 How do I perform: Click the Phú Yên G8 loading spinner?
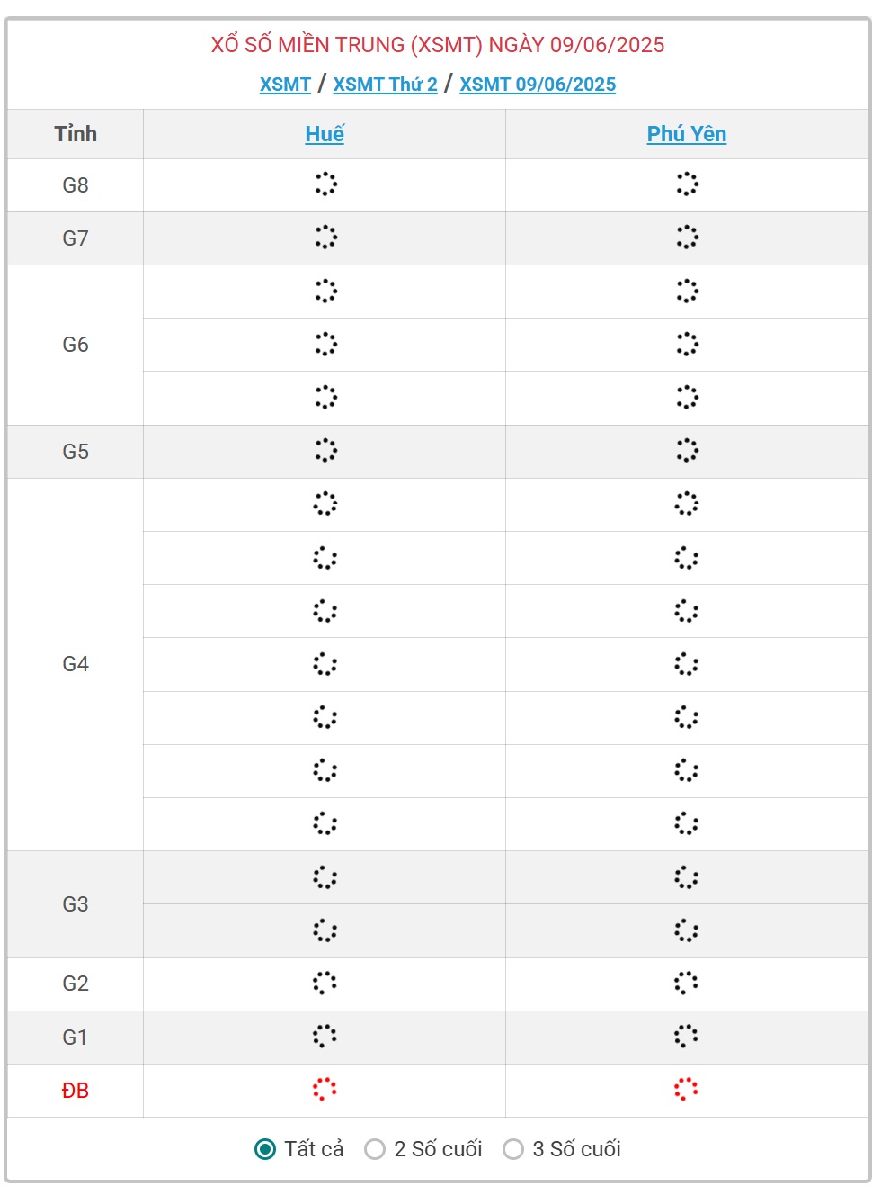click(x=687, y=184)
